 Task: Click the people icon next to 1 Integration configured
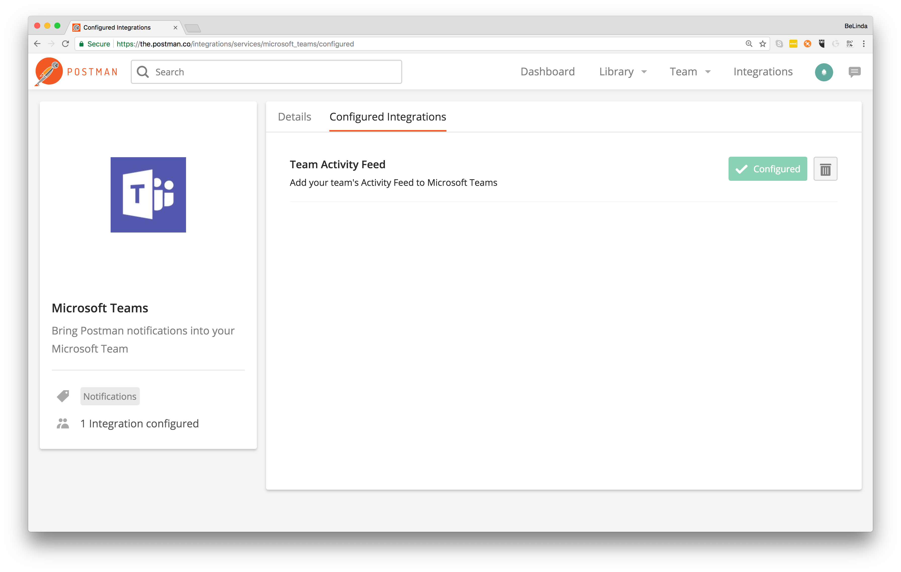(63, 423)
